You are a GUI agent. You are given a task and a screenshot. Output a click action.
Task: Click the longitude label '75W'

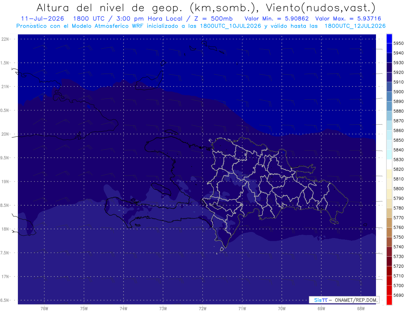point(84,309)
